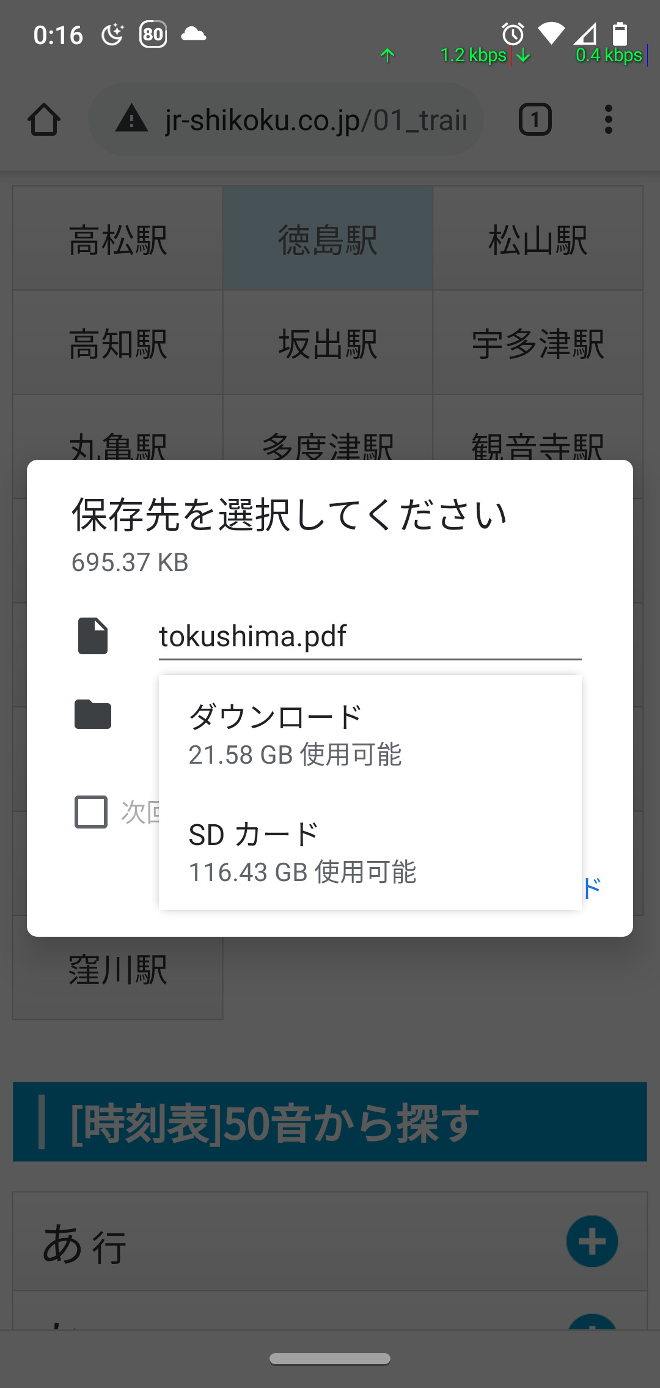Tap the site security warning triangle

click(x=132, y=119)
